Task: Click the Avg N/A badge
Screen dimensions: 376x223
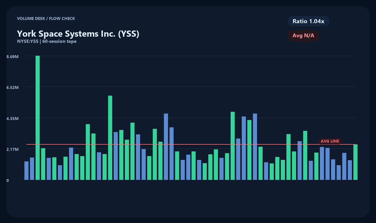Action: (303, 36)
